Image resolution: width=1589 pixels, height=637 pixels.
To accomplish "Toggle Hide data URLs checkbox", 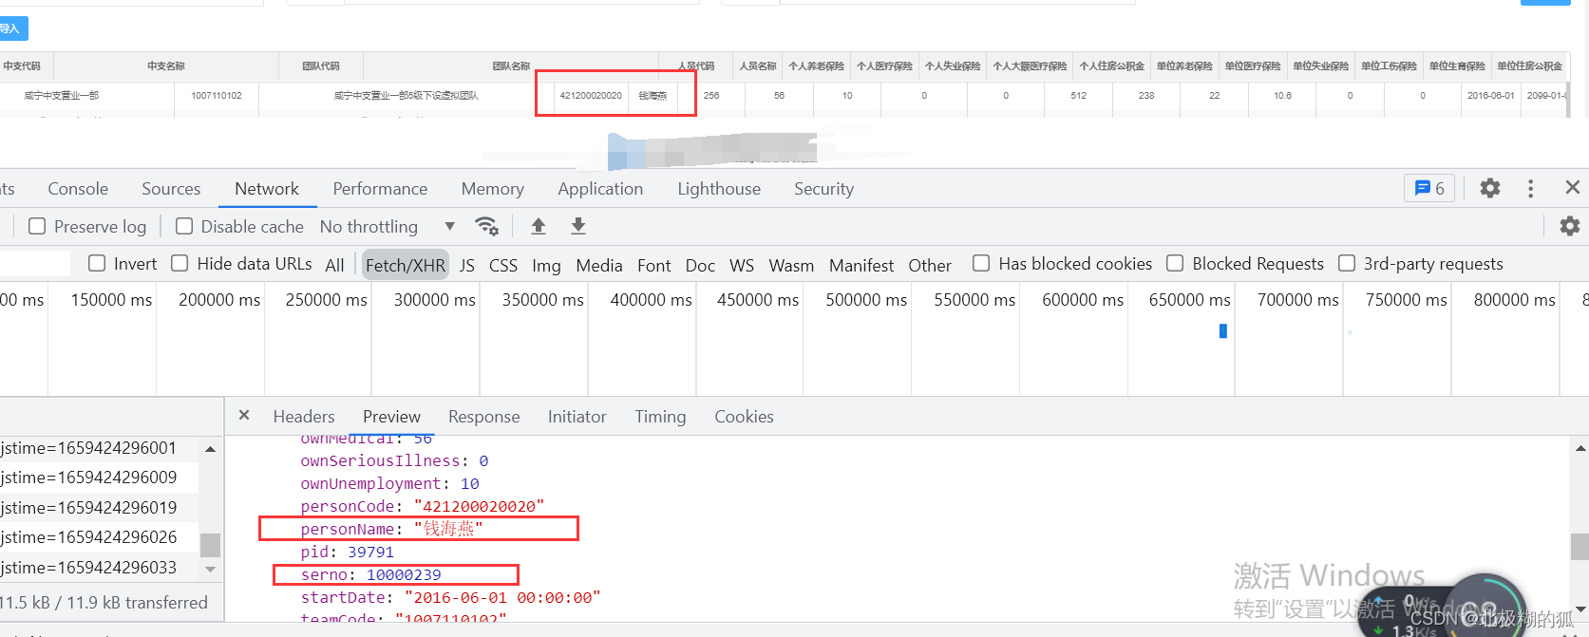I will [x=180, y=263].
